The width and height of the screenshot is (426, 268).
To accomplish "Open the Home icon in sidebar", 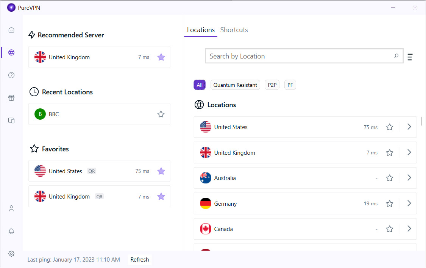I will pos(11,30).
